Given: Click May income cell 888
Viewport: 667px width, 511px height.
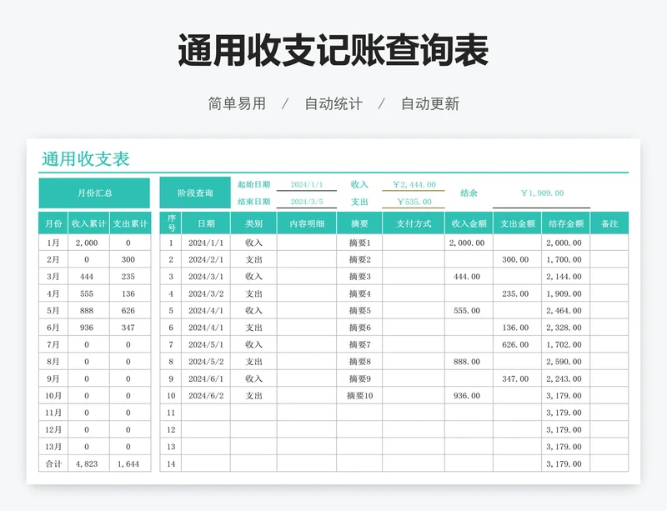Looking at the screenshot, I should [x=87, y=311].
